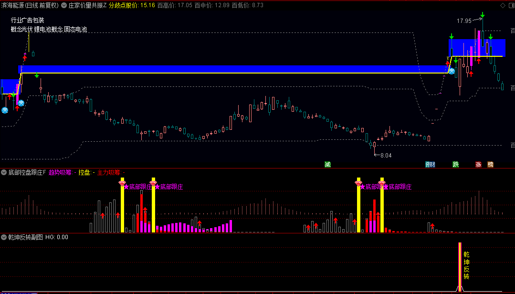The height and width of the screenshot is (294, 515).
Task: Click the 固态电池 concept tag
Action: coord(75,29)
